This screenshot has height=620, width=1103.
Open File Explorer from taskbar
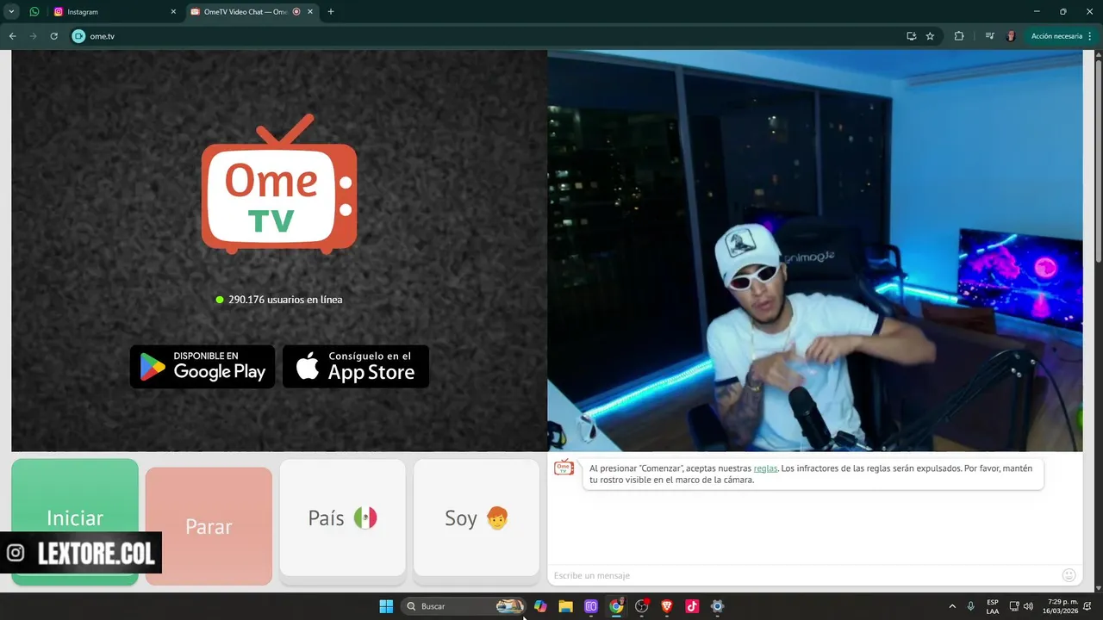565,606
